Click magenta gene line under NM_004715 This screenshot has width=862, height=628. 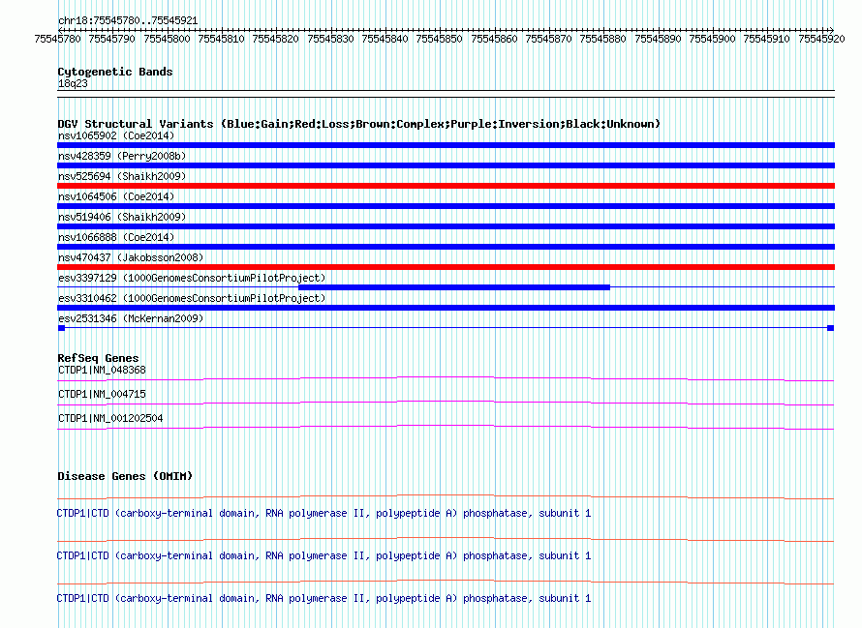(446, 403)
